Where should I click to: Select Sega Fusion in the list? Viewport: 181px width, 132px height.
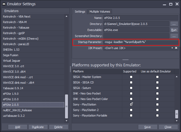point(33,55)
